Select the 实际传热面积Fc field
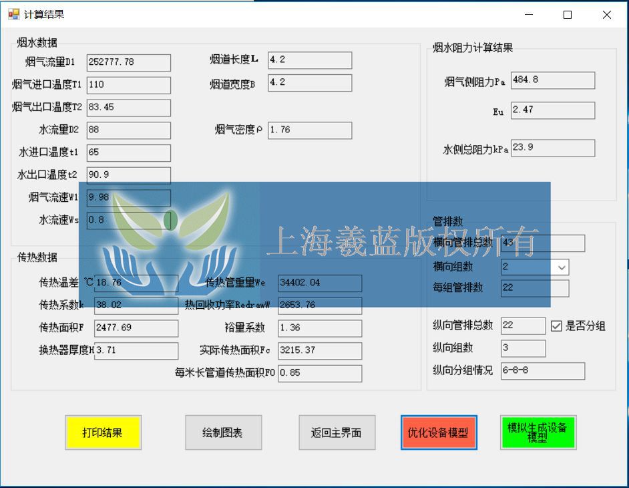The image size is (629, 488). pyautogui.click(x=320, y=351)
